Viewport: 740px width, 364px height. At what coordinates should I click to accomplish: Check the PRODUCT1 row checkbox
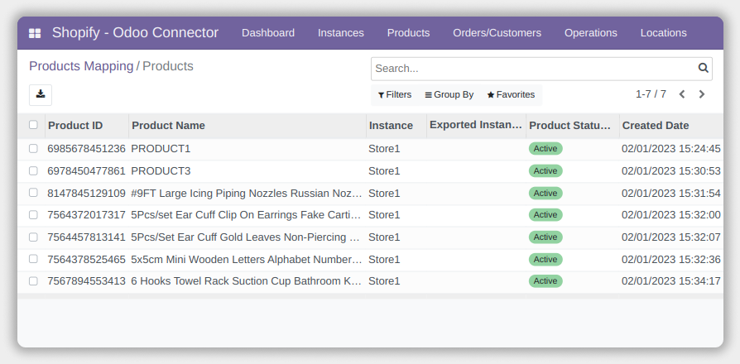33,149
